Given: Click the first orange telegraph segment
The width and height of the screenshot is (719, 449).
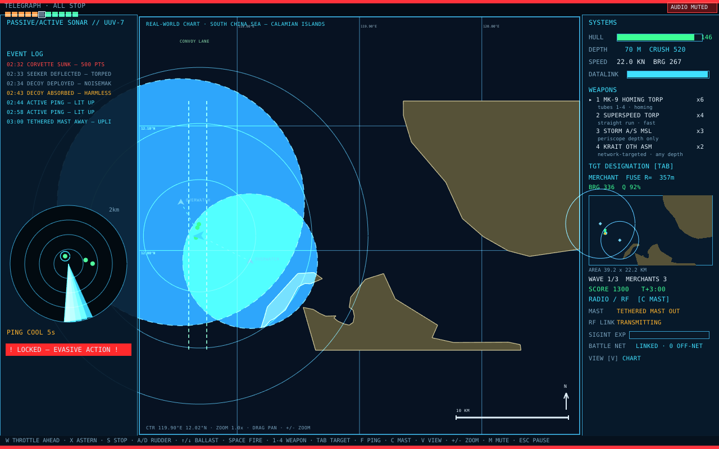Looking at the screenshot, I should (8, 14).
